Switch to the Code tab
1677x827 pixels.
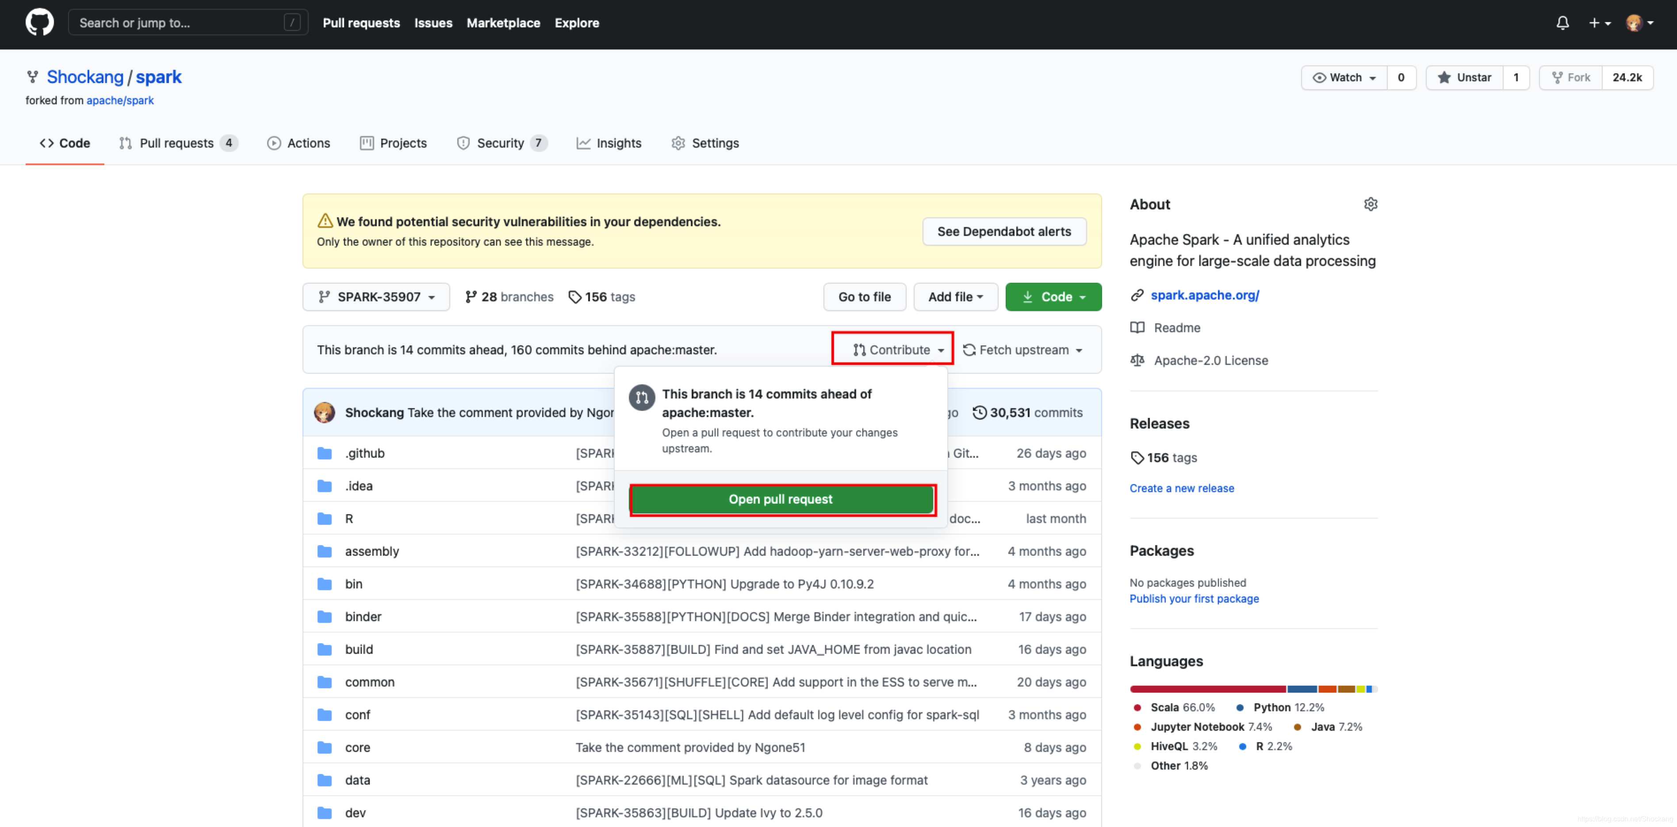(65, 143)
